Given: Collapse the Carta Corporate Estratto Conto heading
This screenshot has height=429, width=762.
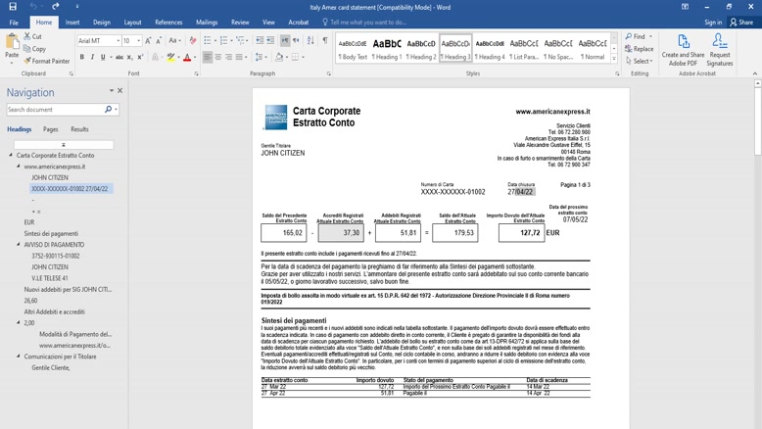Looking at the screenshot, I should 11,156.
